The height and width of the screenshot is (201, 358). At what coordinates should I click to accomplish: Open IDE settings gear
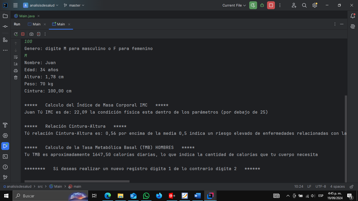pos(315,5)
